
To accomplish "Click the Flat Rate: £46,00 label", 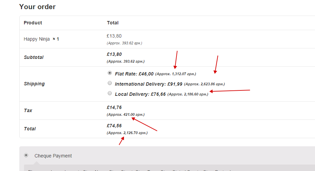I will (x=134, y=74).
